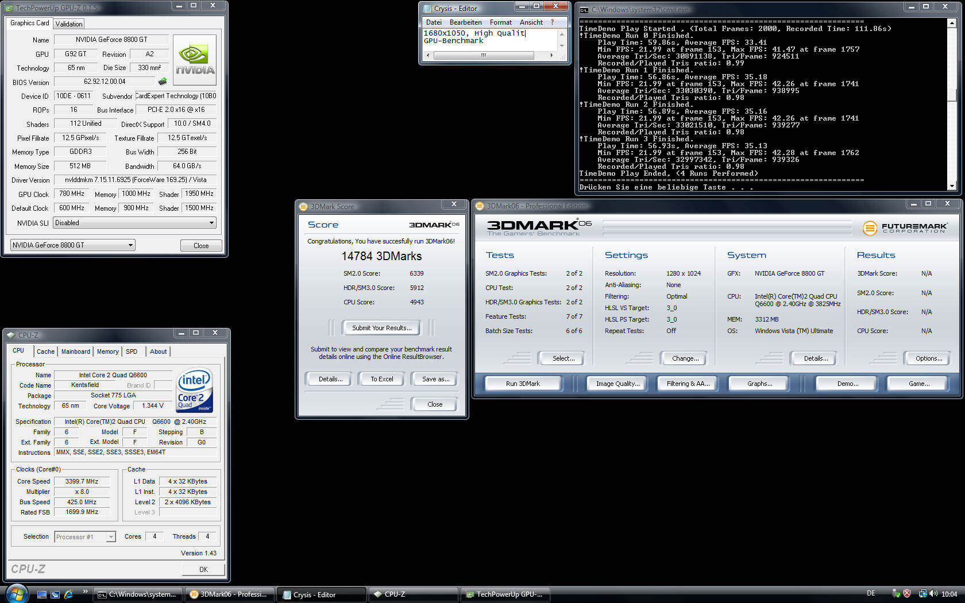Click the Run 3DMark button
The image size is (965, 603).
pyautogui.click(x=523, y=384)
